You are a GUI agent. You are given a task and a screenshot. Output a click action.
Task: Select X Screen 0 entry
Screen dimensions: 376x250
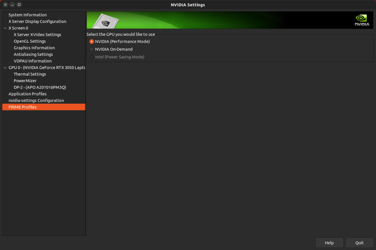[18, 28]
